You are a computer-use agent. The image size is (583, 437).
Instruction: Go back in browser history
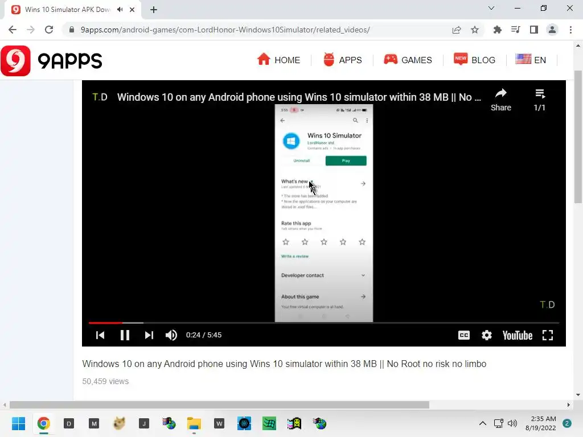[13, 30]
